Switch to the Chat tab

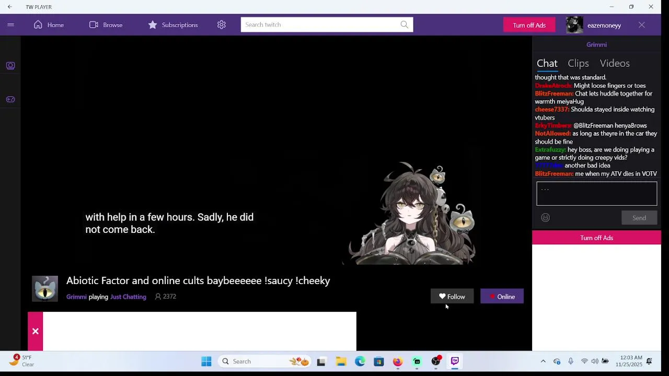[547, 63]
